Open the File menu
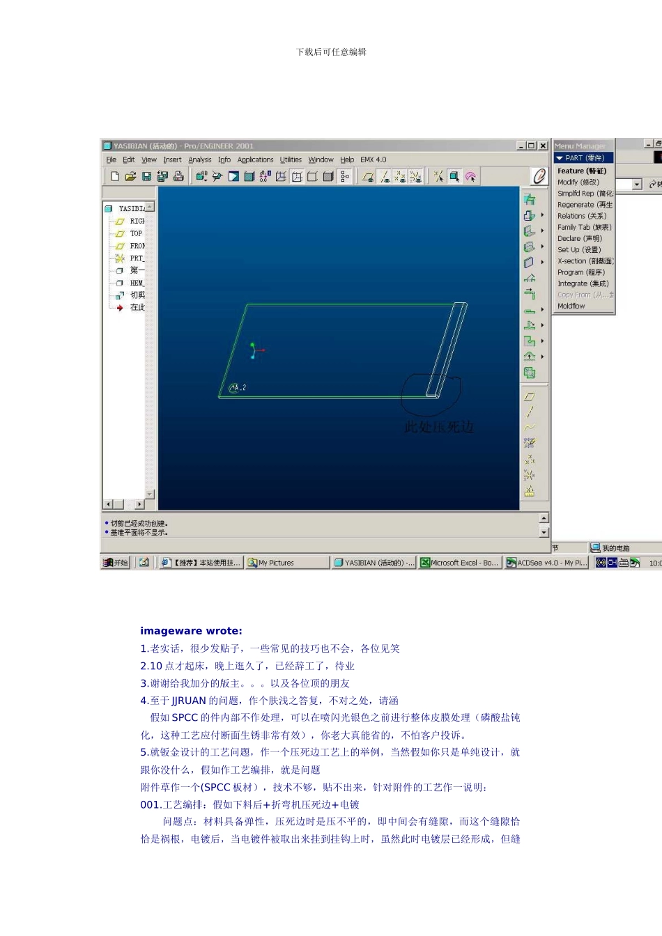This screenshot has width=662, height=936. 111,160
